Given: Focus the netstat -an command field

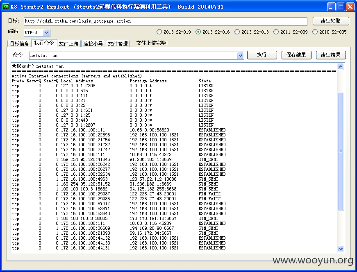Looking at the screenshot, I should click(134, 56).
